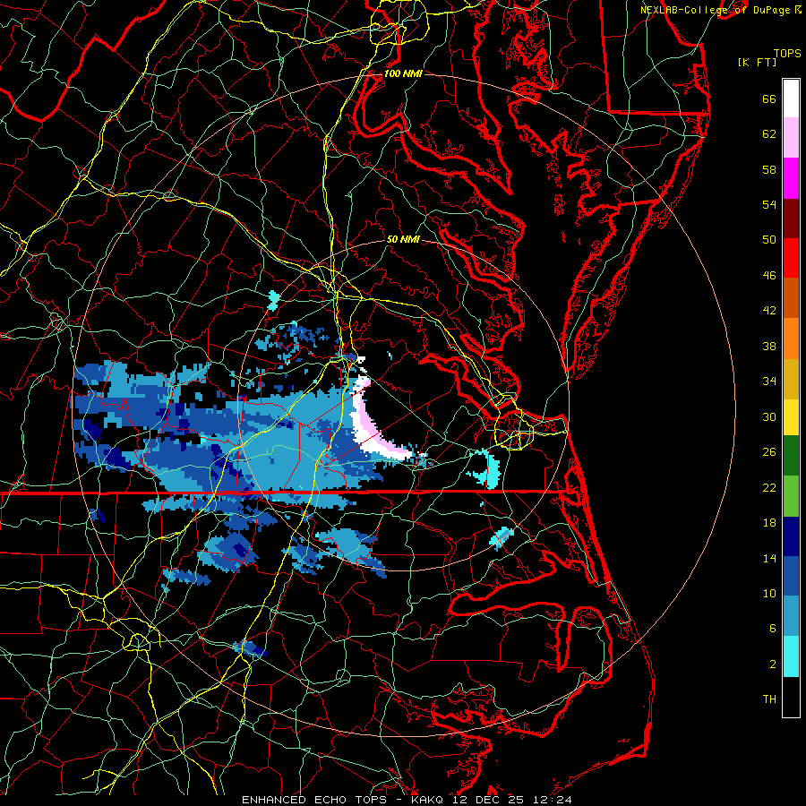Click the legend value "66"
The width and height of the screenshot is (806, 806).
(x=769, y=99)
